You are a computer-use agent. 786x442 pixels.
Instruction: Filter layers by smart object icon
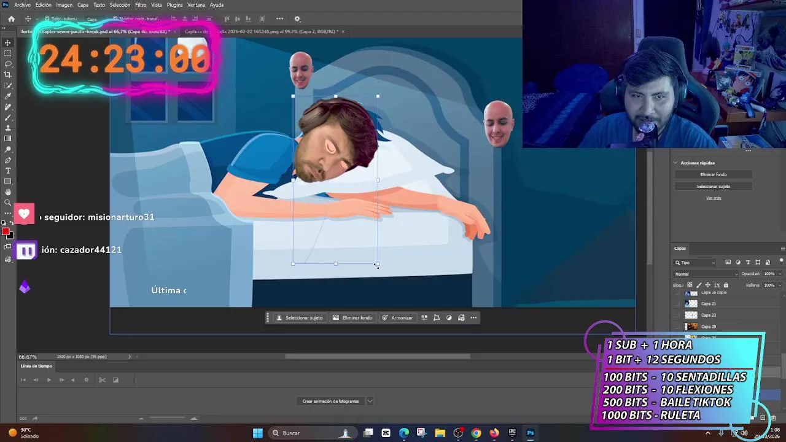pyautogui.click(x=768, y=263)
